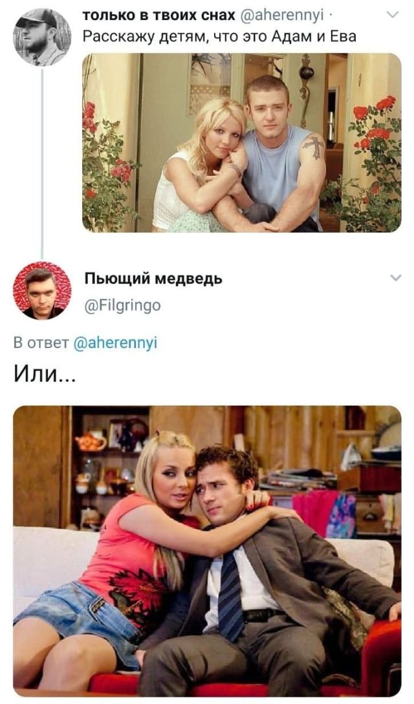
Task: Open the reply photo of couple on sofa
Action: (207, 551)
